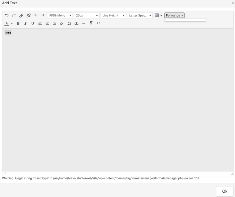Toggle underline formatting
This screenshot has height=197, width=235.
click(33, 23)
